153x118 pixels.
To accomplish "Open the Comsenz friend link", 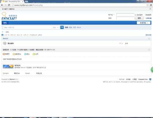I will point(6,73).
